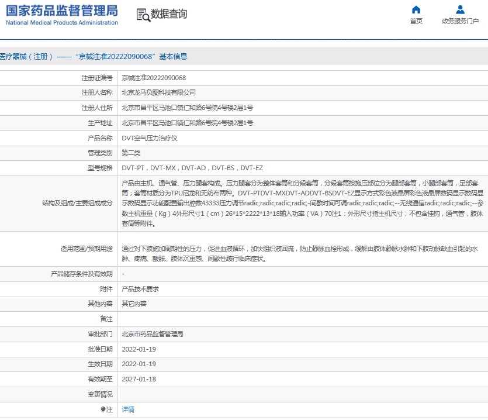Click the 变更情况 row label
The image size is (488, 420).
(100, 394)
